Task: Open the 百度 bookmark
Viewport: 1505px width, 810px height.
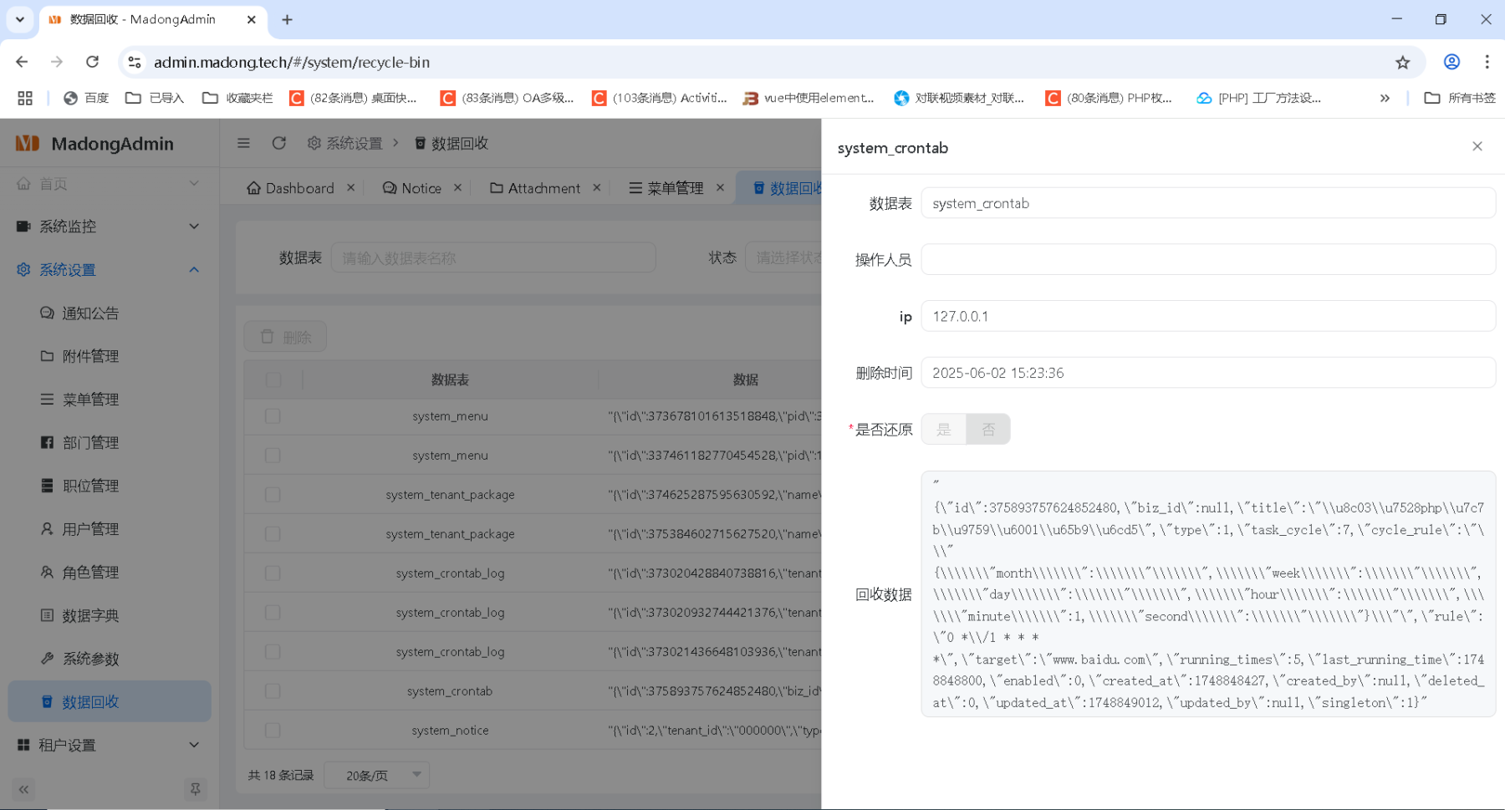Action: pos(87,98)
